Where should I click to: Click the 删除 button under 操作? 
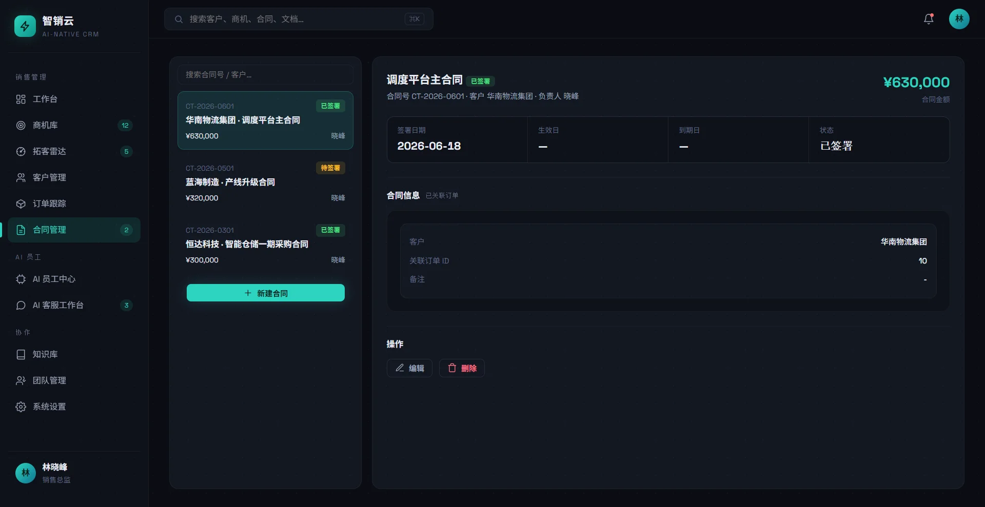tap(462, 368)
